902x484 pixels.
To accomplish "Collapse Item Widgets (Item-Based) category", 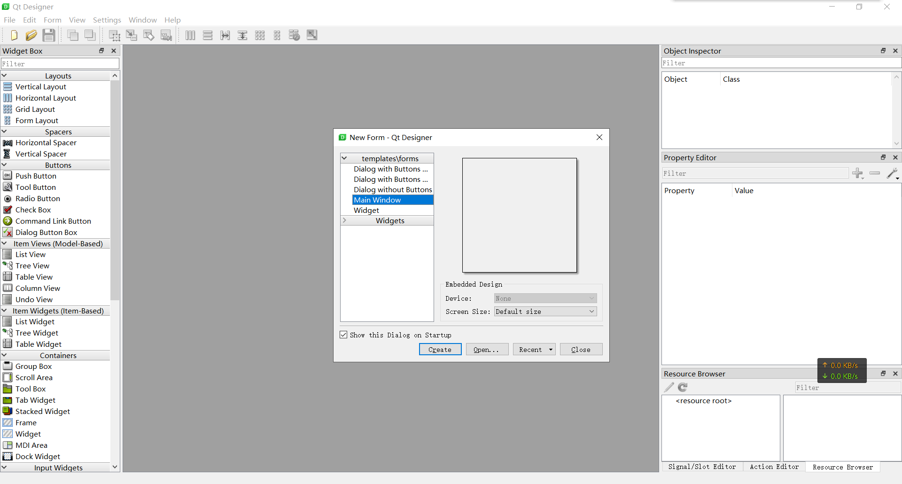I will [x=4, y=311].
